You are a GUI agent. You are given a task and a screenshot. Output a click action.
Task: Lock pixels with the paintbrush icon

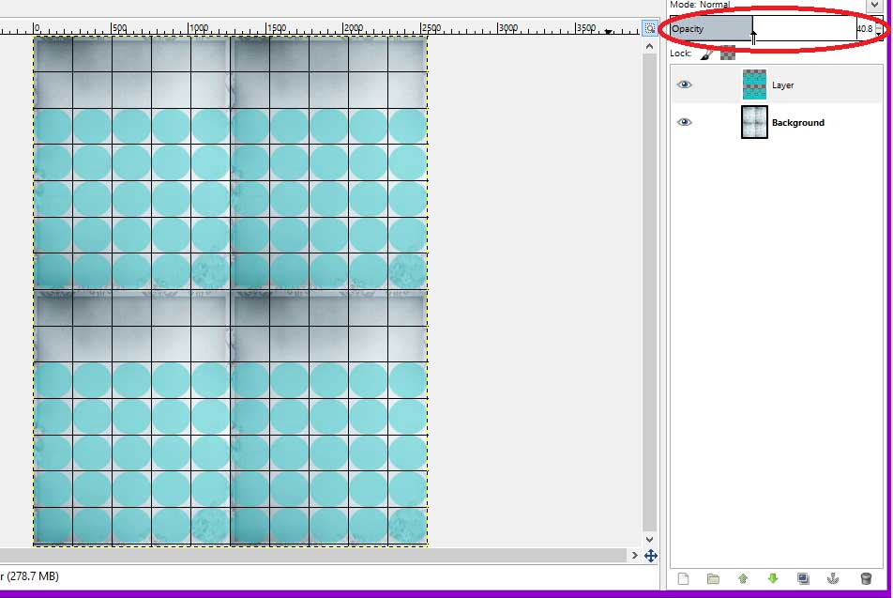(x=706, y=54)
